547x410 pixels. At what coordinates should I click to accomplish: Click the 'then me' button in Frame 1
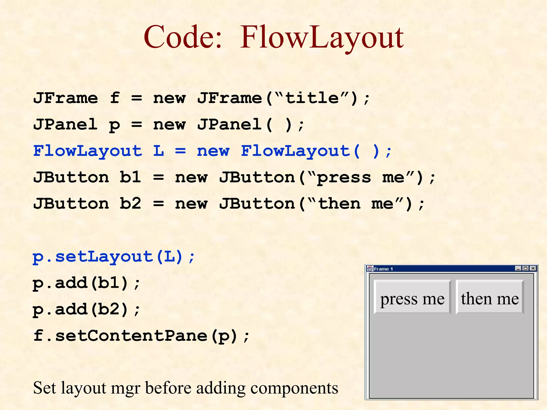click(490, 297)
